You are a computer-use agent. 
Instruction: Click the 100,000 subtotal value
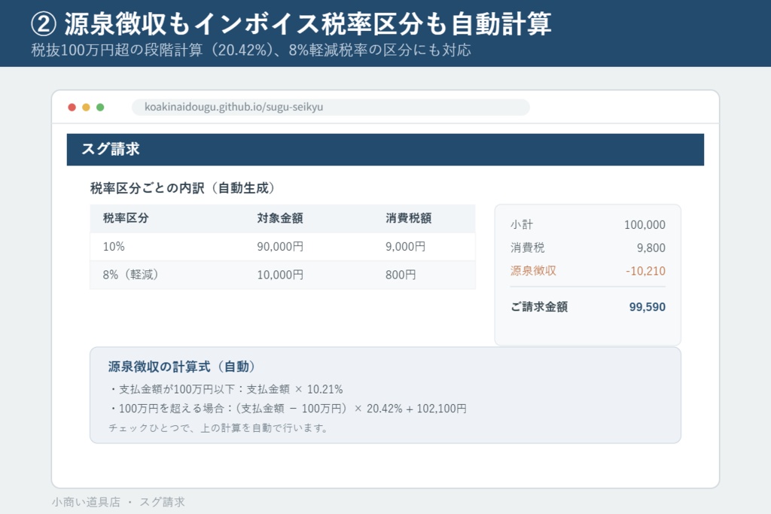point(645,224)
